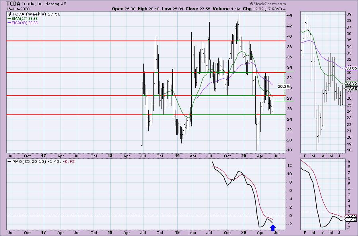Screen dimensions: 358x236
Task: Click the Low 25.01 value
Action: point(172,9)
